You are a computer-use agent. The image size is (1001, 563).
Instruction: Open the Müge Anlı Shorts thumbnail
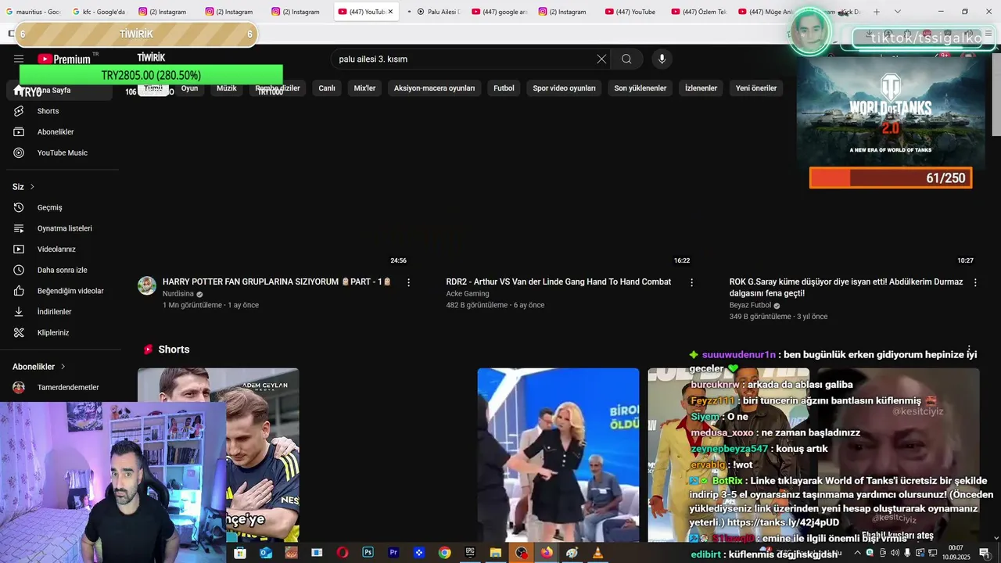tap(558, 455)
